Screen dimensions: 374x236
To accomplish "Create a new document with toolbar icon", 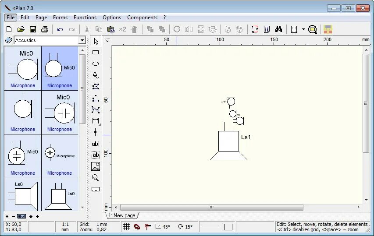I will pos(9,29).
